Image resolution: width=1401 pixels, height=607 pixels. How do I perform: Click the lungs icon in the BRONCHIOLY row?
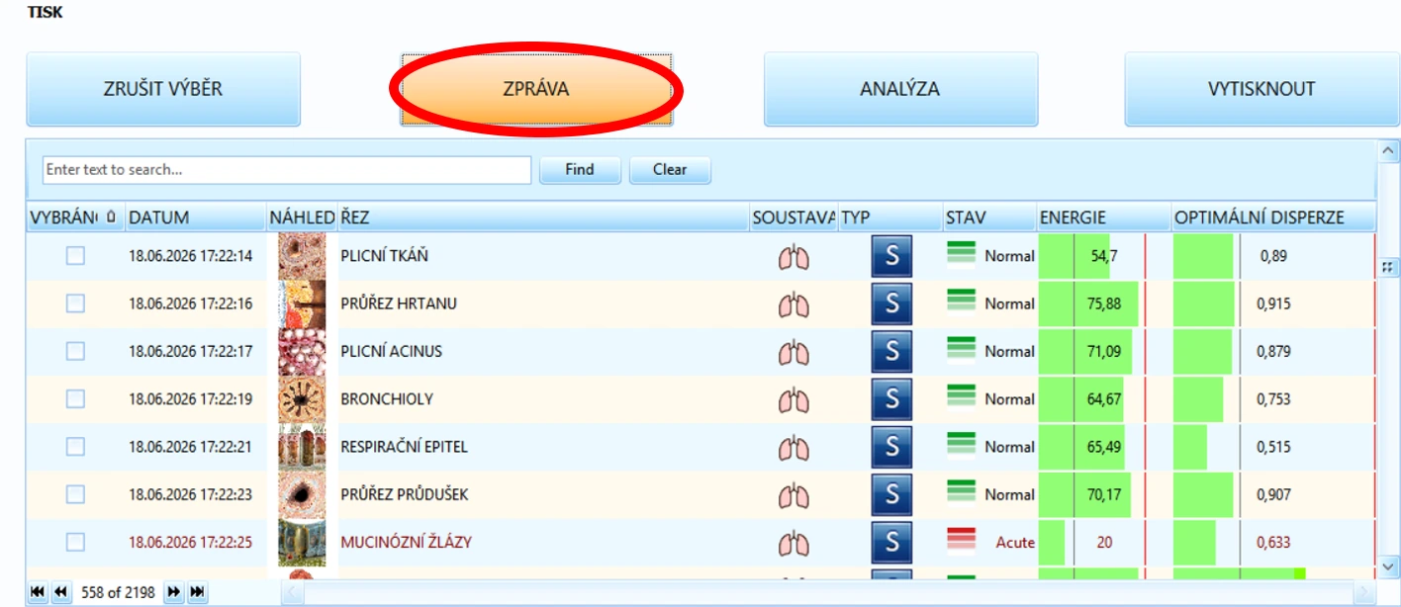(x=794, y=400)
